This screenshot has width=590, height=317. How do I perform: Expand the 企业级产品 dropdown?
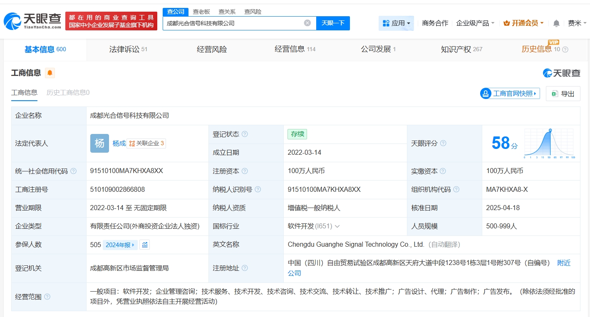coord(475,23)
